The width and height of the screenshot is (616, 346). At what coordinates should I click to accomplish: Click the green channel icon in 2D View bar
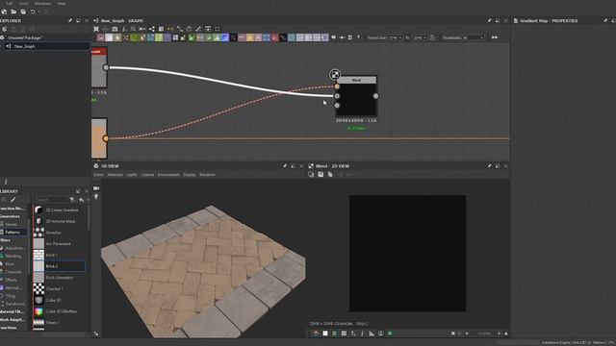tap(334, 334)
